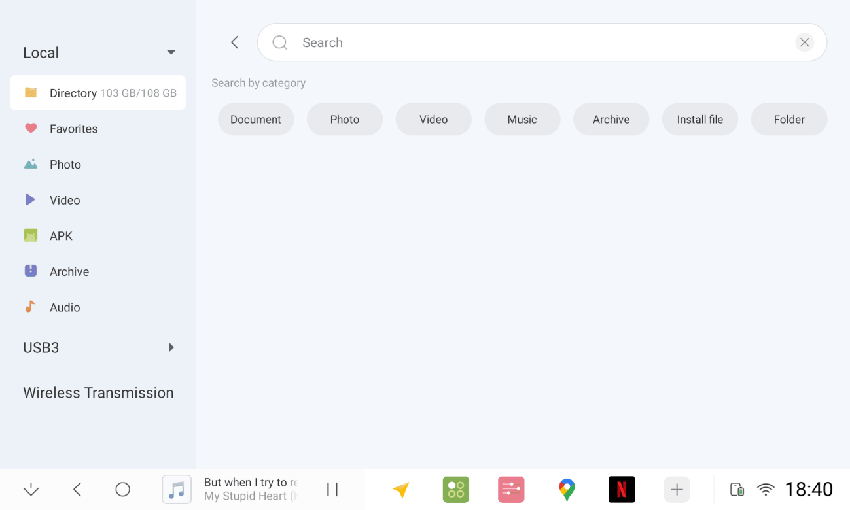
Task: Open the Photo sidebar entry
Action: click(65, 165)
